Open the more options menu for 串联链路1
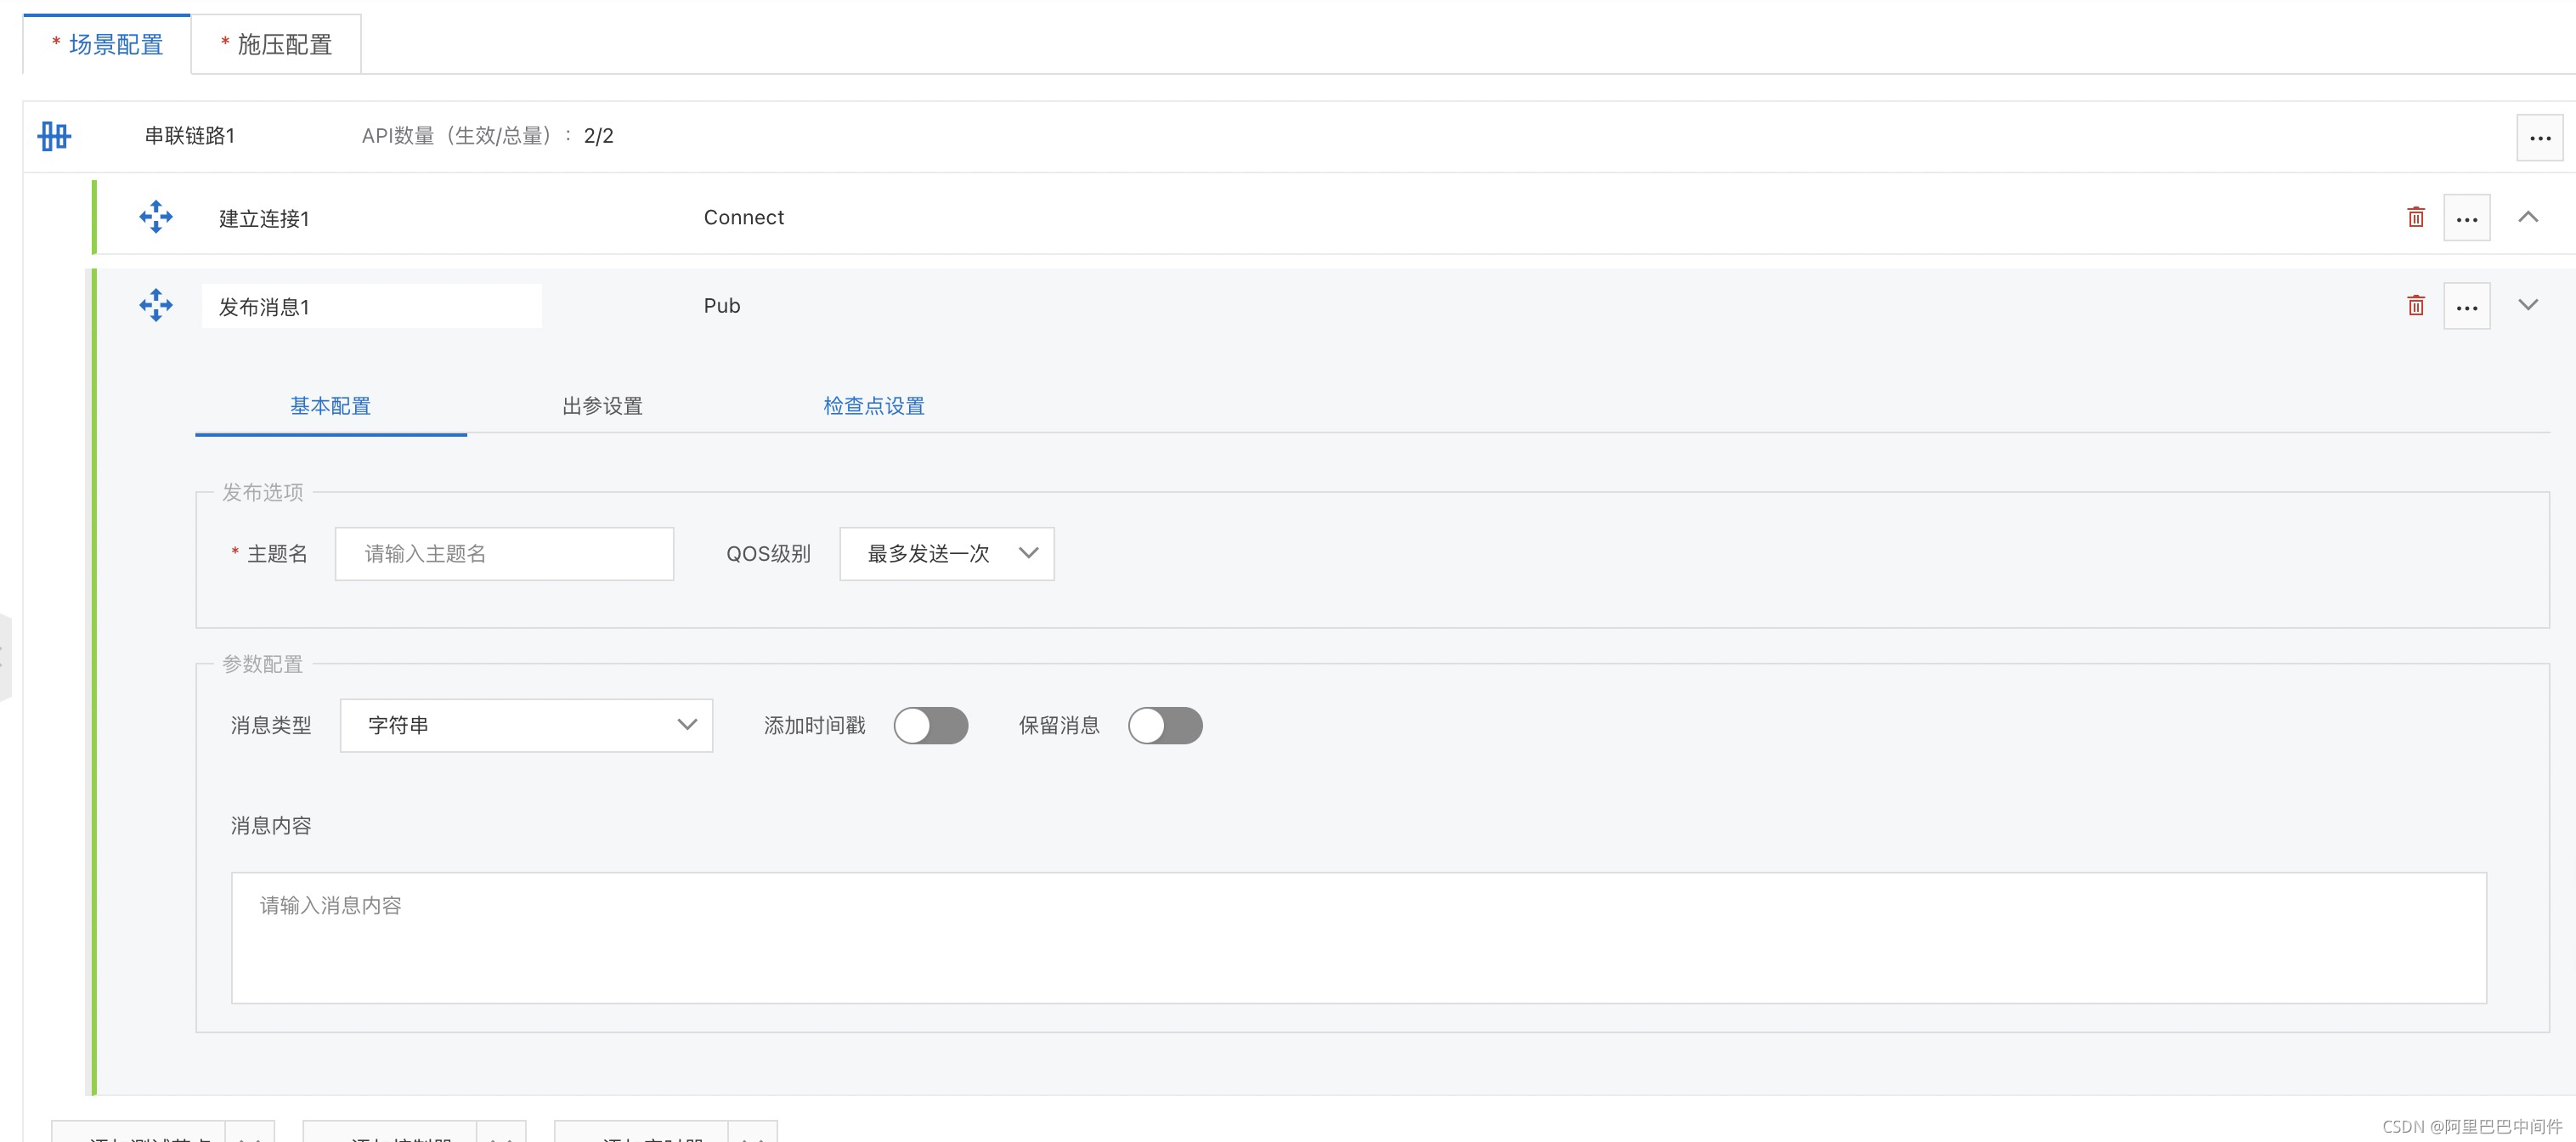The image size is (2576, 1142). click(2540, 138)
